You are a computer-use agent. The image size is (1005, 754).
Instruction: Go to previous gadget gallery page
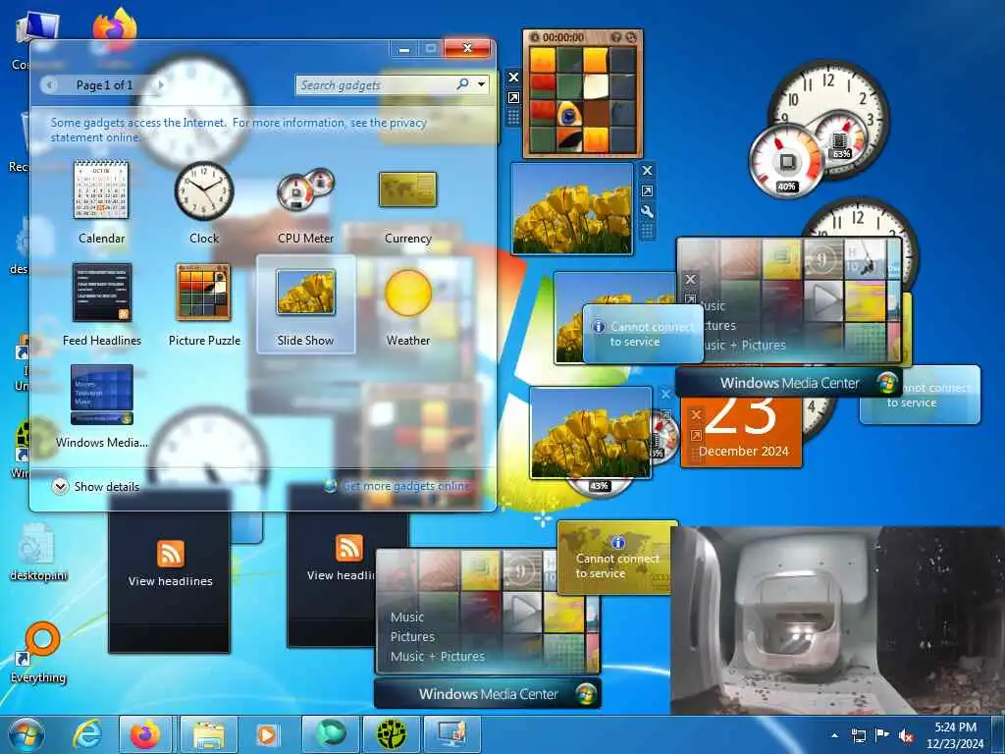50,84
